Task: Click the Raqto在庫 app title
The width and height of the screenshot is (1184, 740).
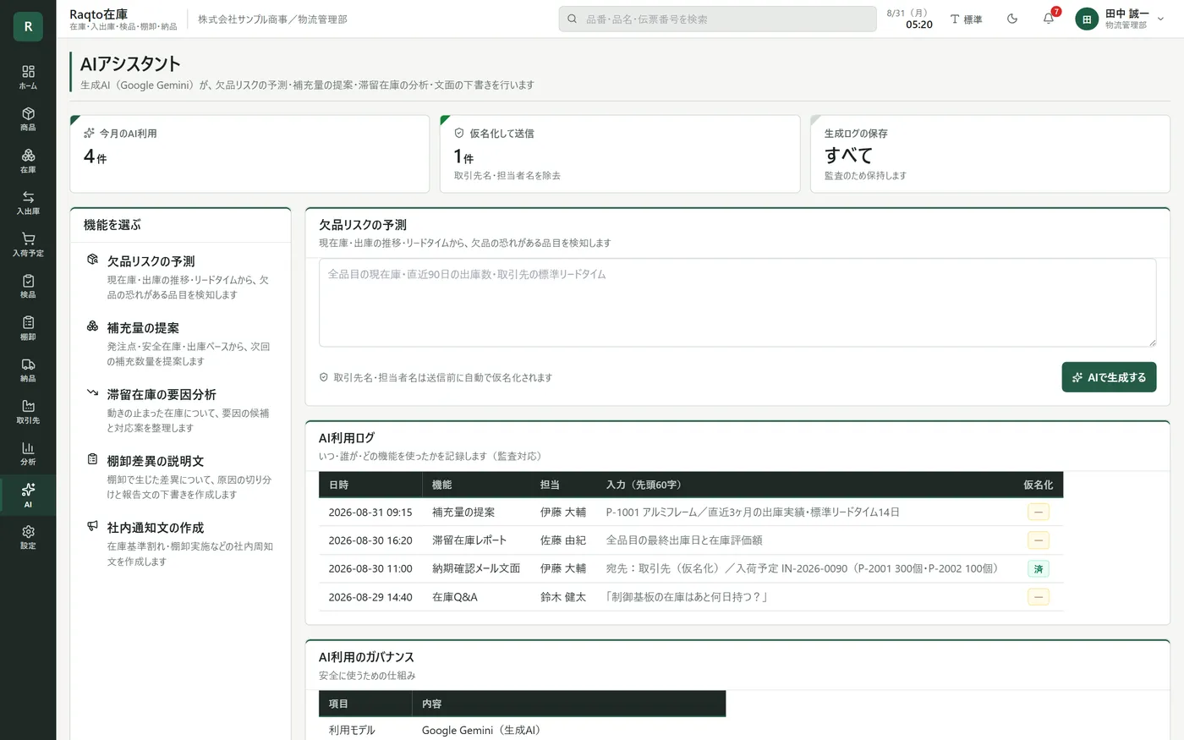Action: [x=98, y=14]
